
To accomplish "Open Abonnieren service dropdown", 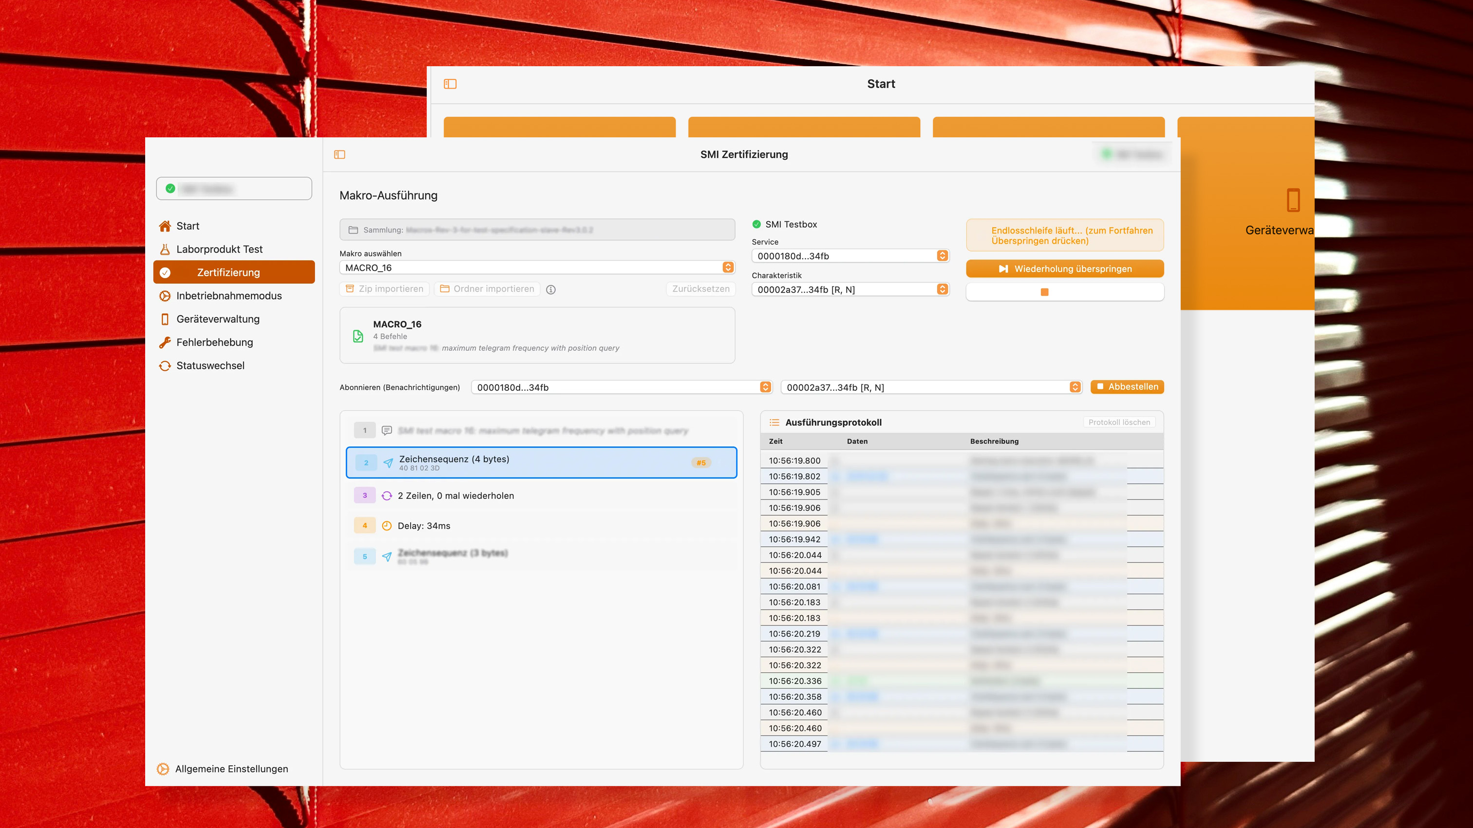I will [622, 387].
